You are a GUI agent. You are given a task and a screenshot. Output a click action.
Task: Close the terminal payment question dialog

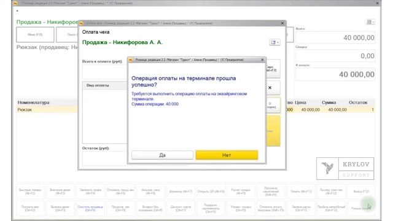coord(262,60)
